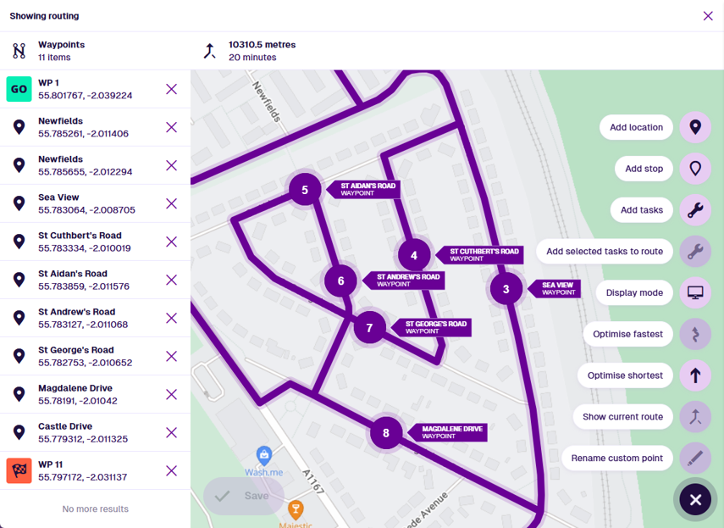Image resolution: width=724 pixels, height=528 pixels.
Task: Click the greyed-out Save button
Action: point(243,496)
